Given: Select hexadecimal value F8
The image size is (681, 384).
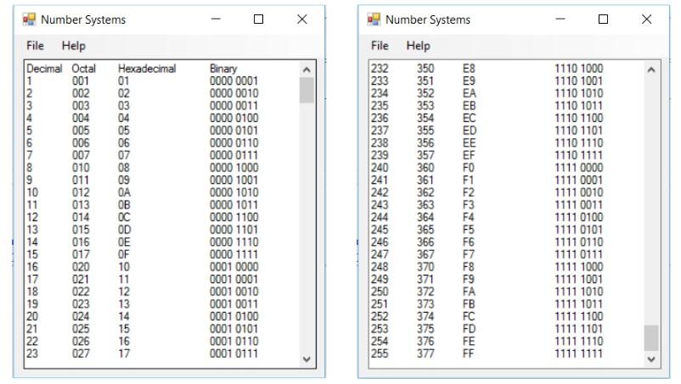Looking at the screenshot, I should [469, 267].
